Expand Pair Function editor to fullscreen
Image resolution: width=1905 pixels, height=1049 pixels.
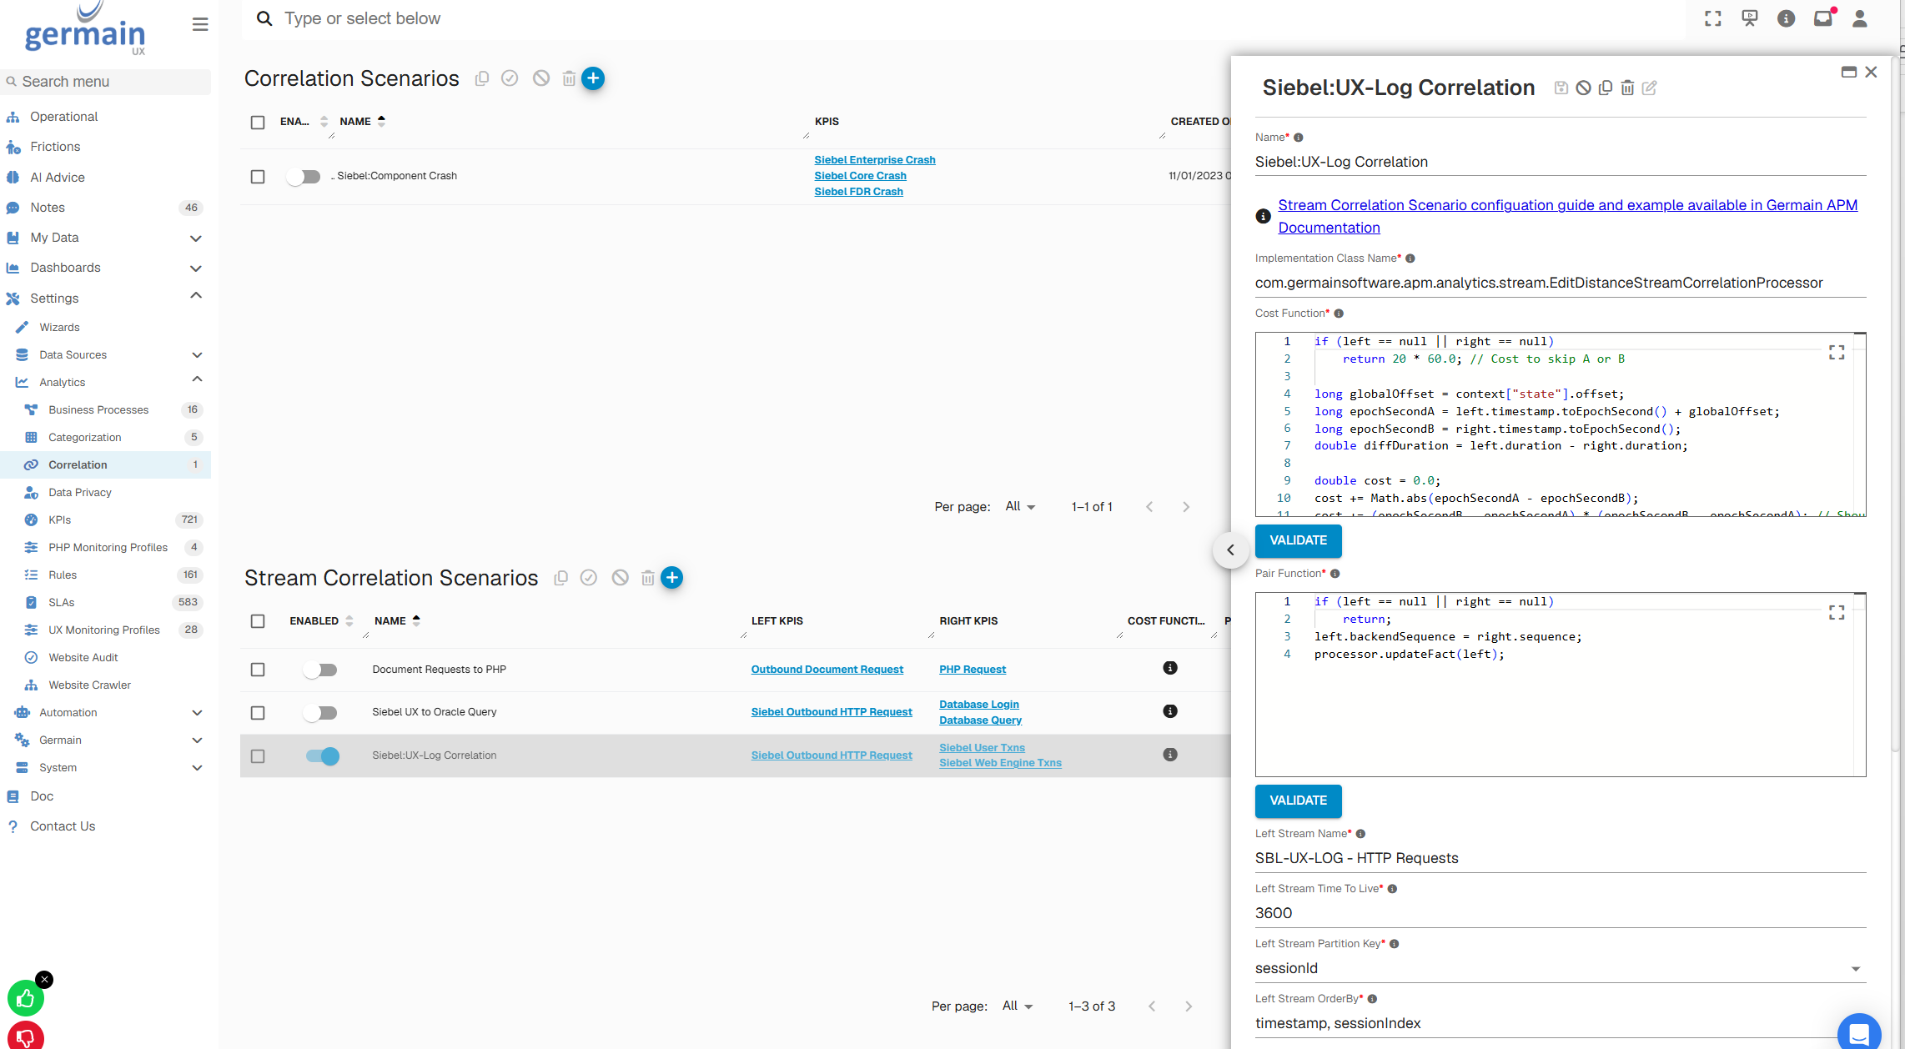pyautogui.click(x=1837, y=613)
